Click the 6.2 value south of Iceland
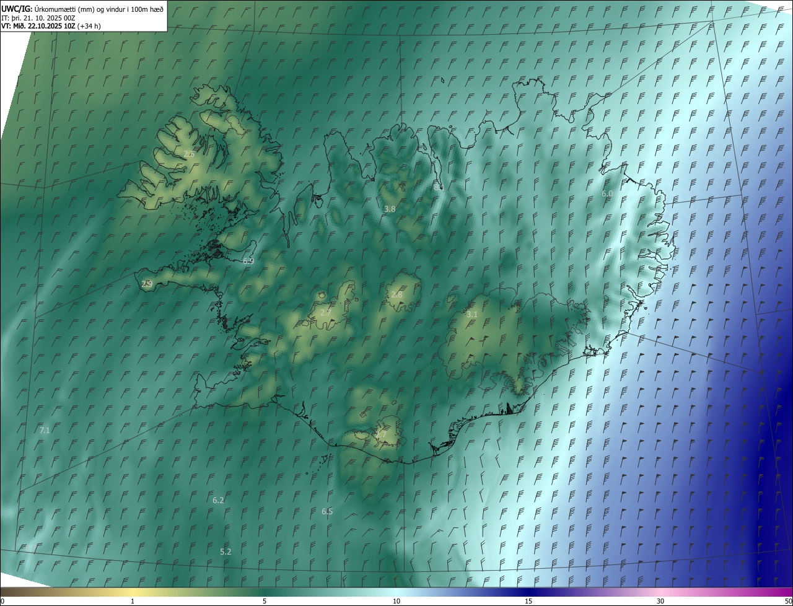 click(x=218, y=501)
